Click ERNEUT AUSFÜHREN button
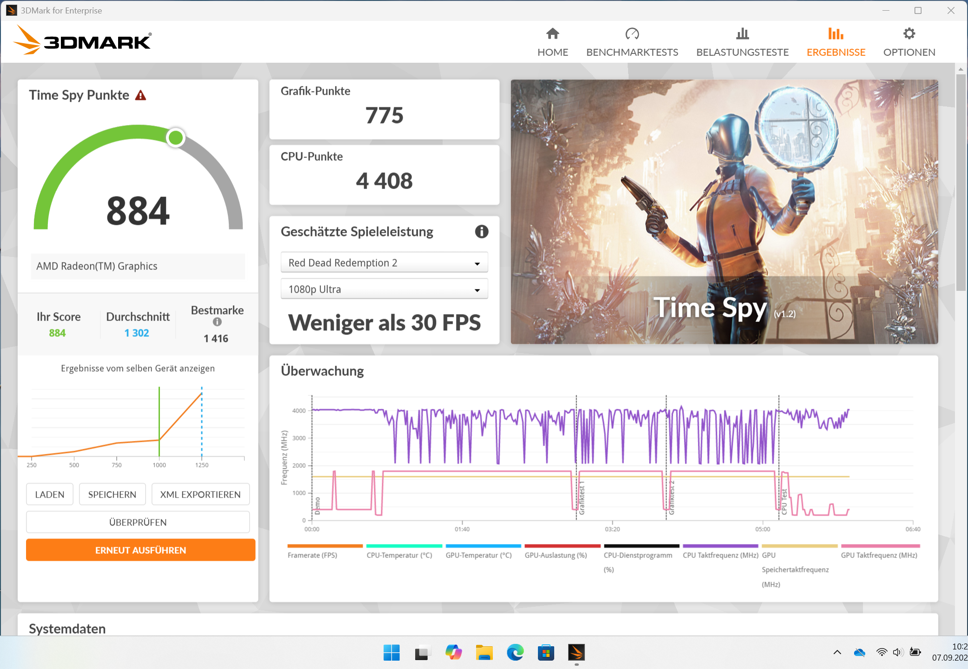This screenshot has width=968, height=669. pos(140,550)
